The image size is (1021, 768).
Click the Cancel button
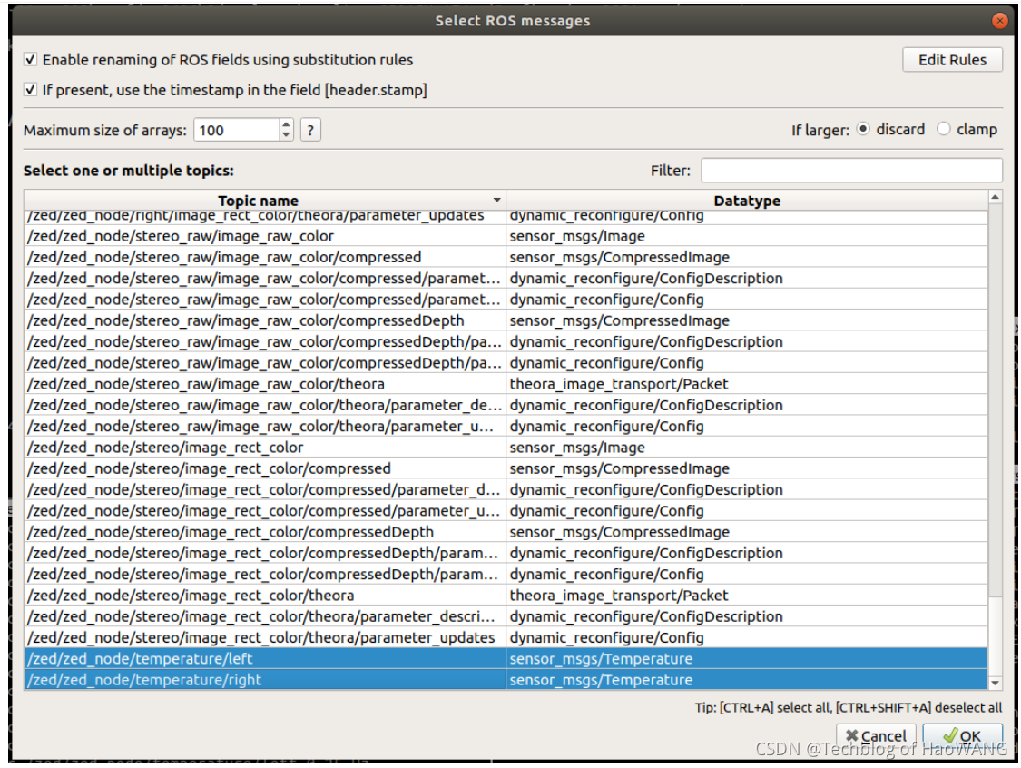point(876,736)
